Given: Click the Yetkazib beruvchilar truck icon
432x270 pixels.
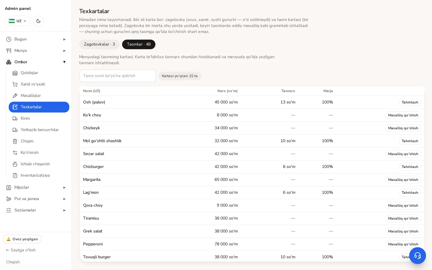Looking at the screenshot, I should click(15, 130).
